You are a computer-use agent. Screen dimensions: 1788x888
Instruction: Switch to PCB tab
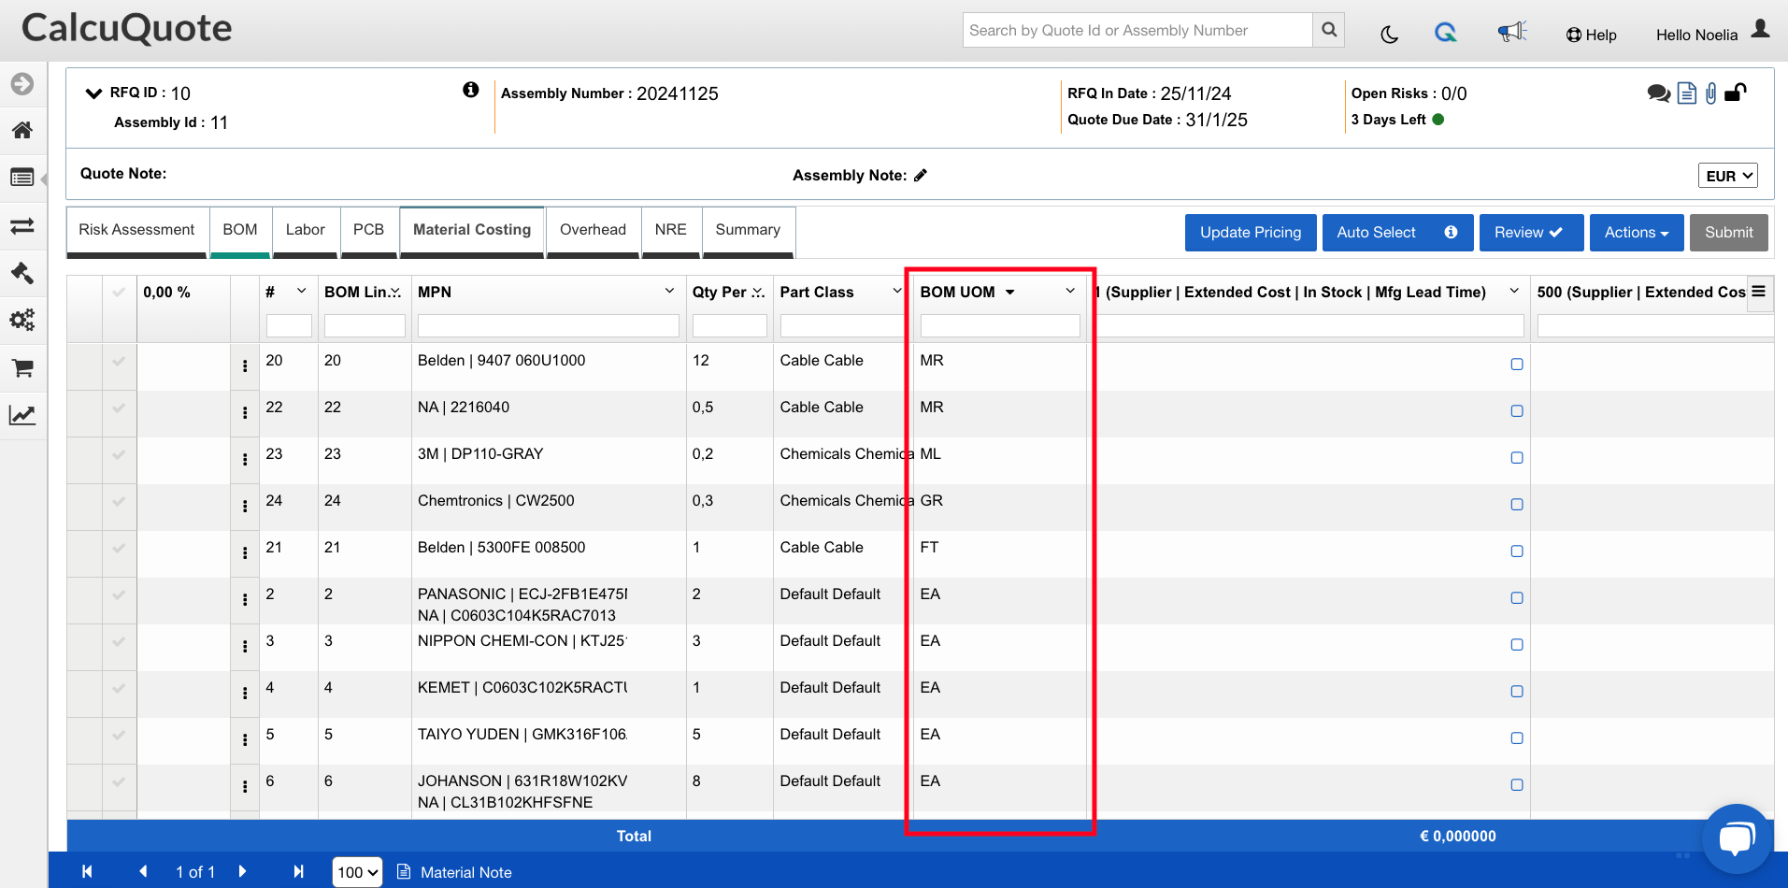(368, 230)
